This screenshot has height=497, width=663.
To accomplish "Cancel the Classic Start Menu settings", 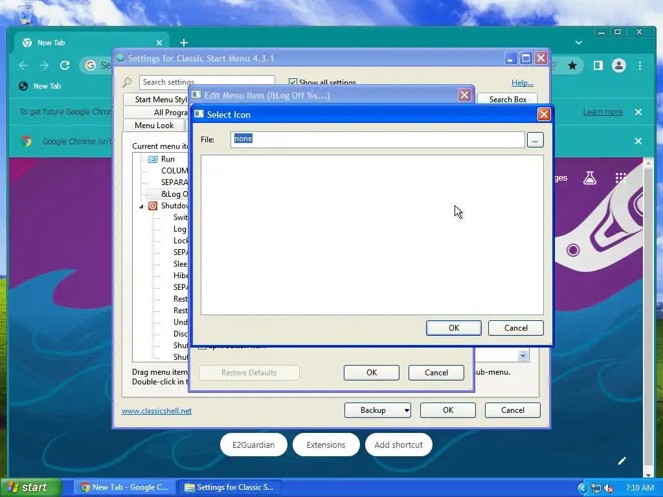I will click(x=513, y=410).
